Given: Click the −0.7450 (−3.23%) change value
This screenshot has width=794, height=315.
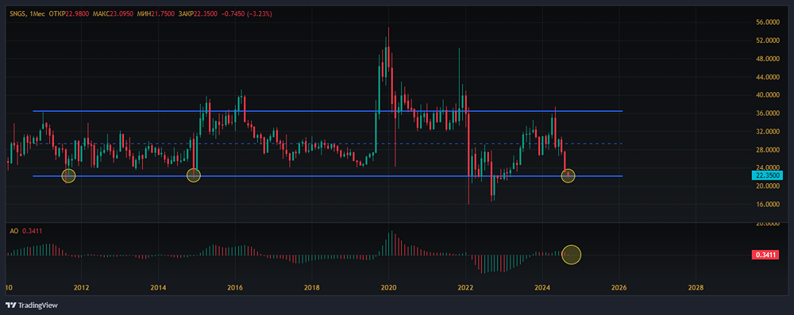Looking at the screenshot, I should [247, 14].
